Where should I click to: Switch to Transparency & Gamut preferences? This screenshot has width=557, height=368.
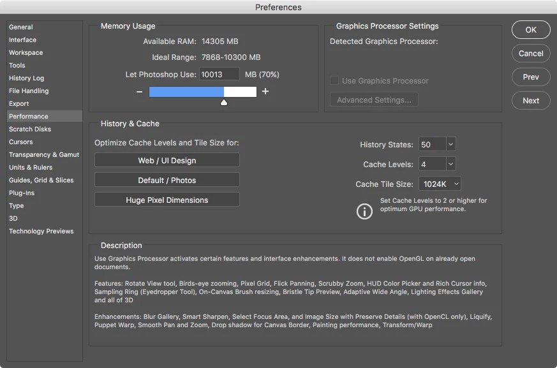(45, 154)
